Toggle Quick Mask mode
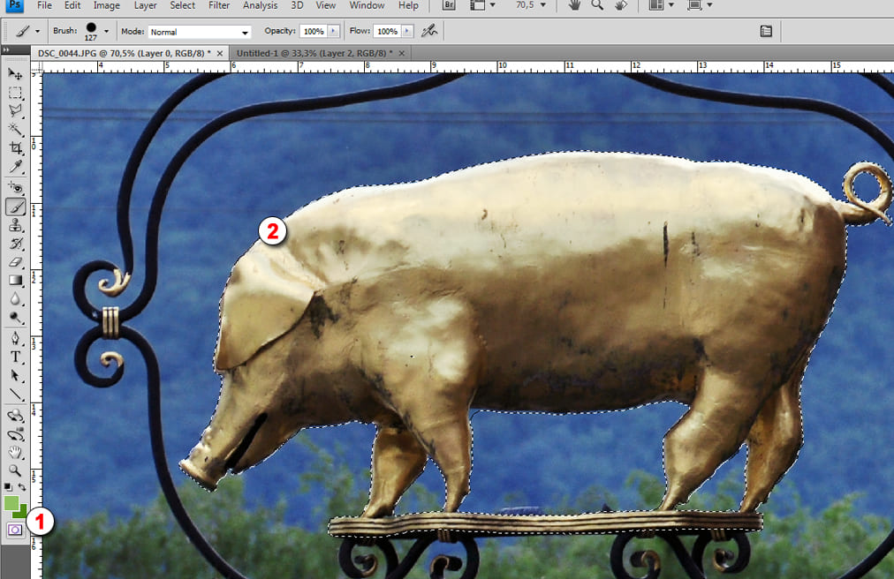894x579 pixels. (x=15, y=530)
